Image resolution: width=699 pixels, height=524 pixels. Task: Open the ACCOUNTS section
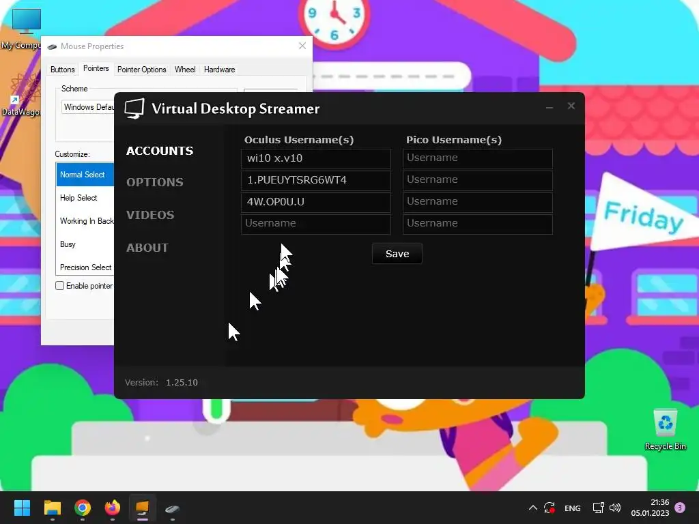[160, 151]
